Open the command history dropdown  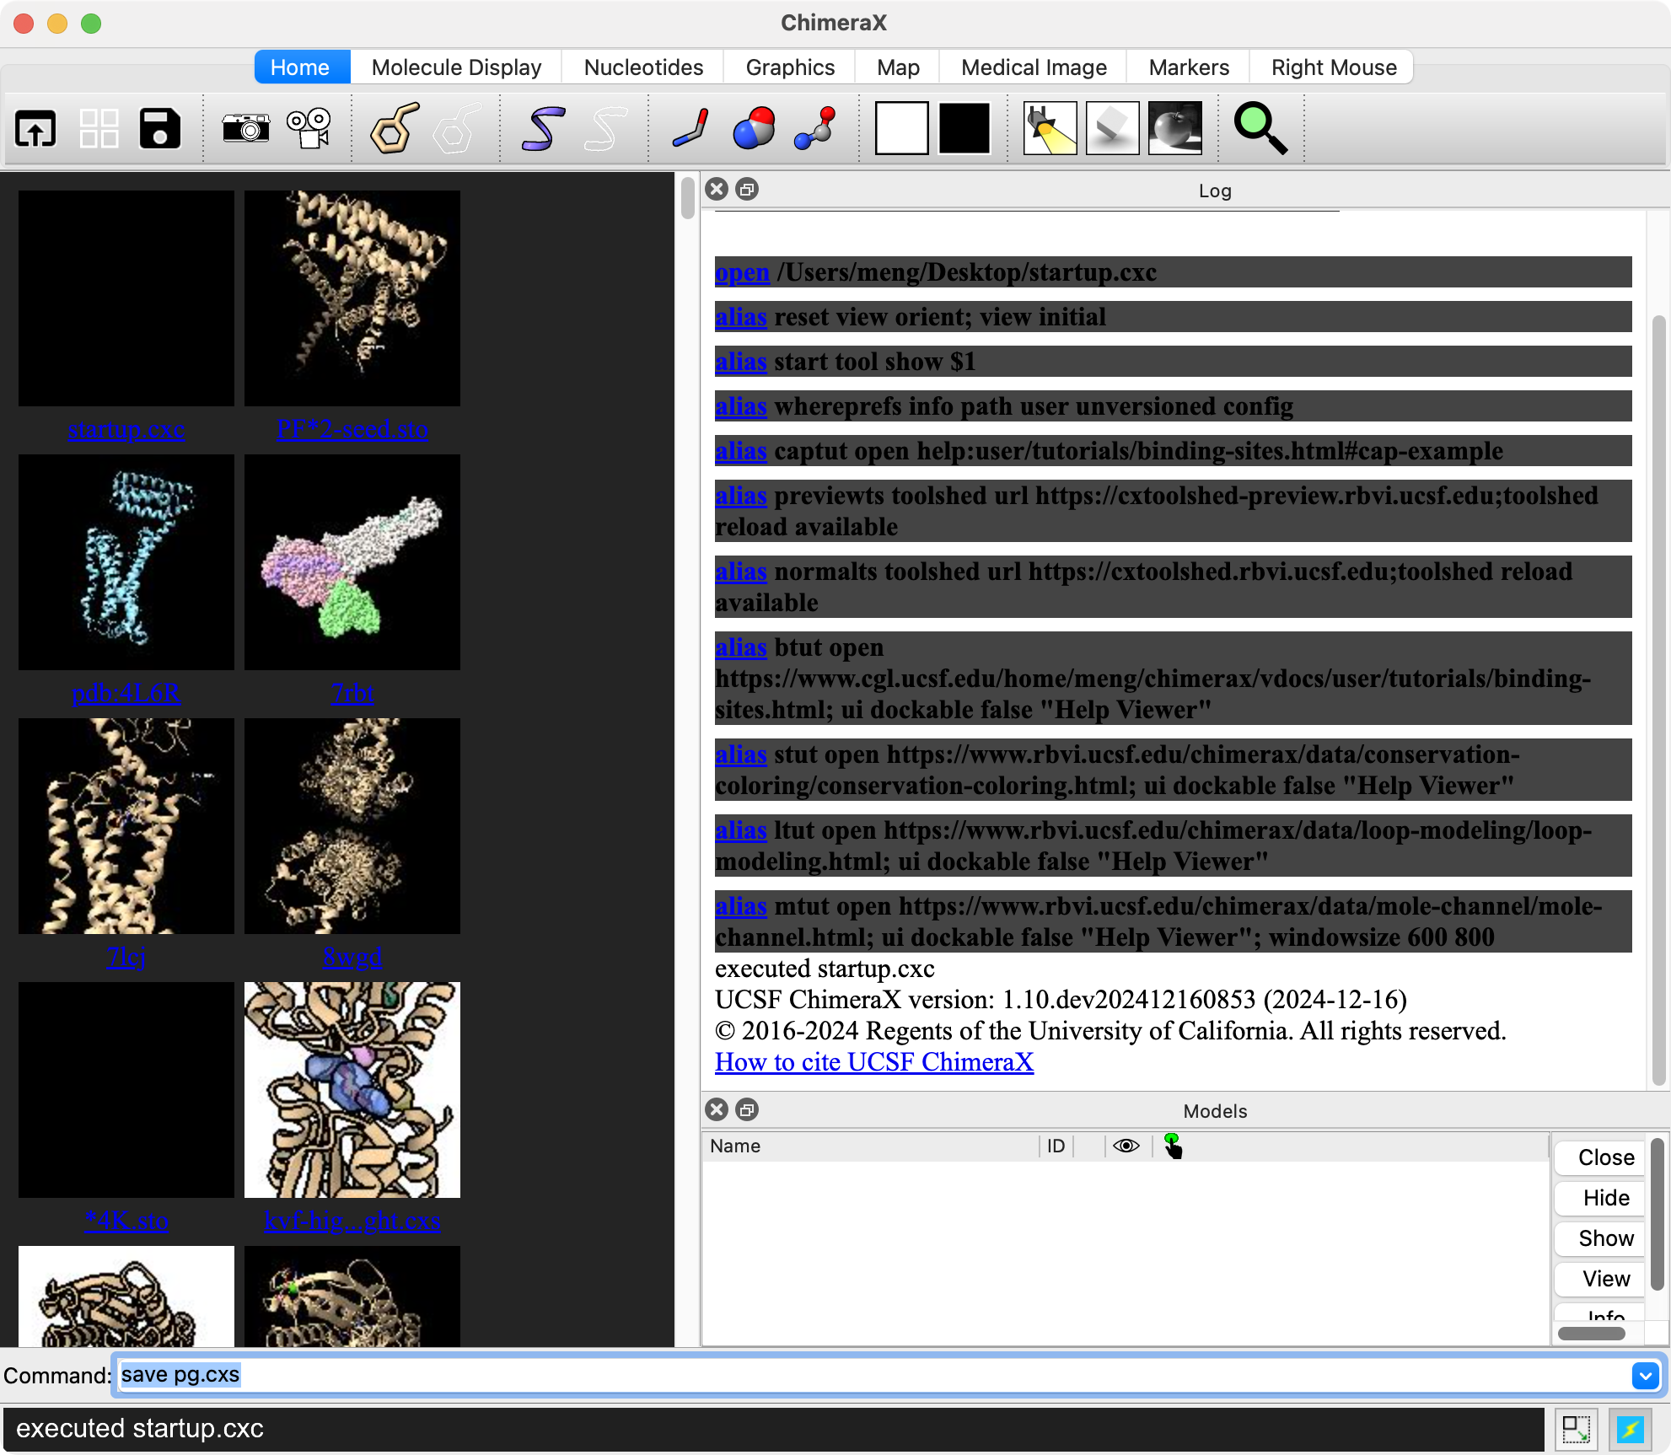[1645, 1376]
